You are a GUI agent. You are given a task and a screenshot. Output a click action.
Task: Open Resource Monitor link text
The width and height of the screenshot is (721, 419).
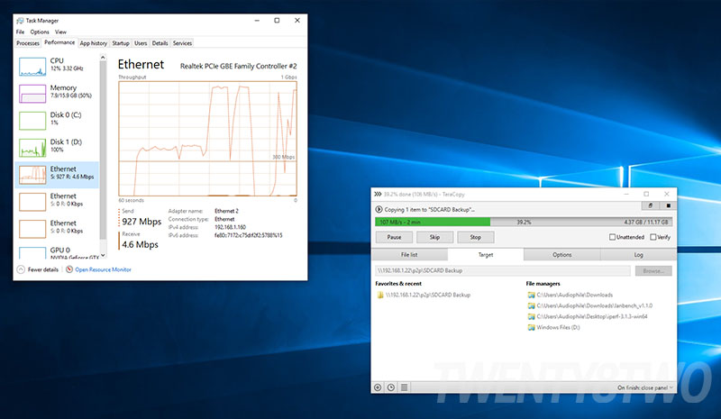[x=103, y=269]
